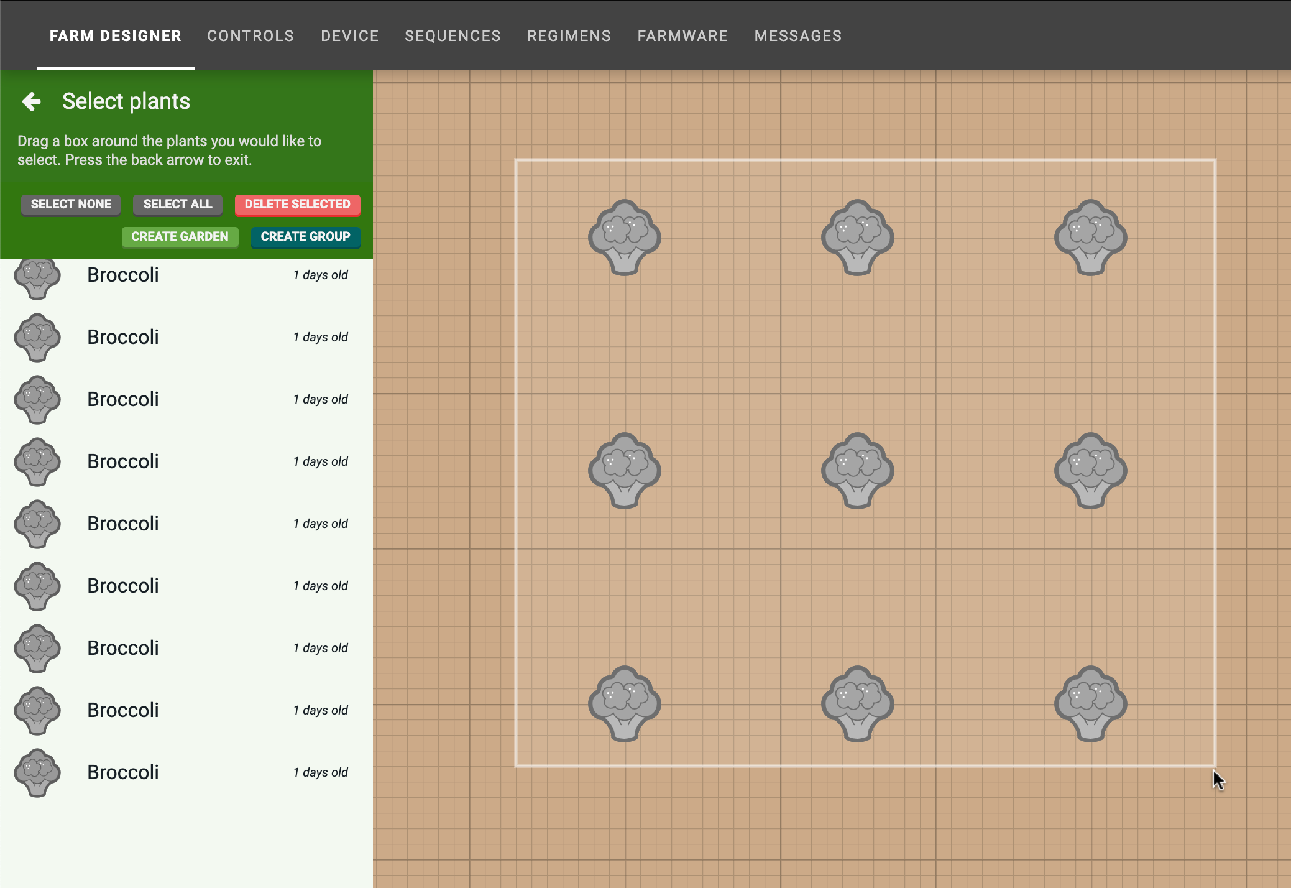Select the broccoli plant at top-left of garden
The image size is (1291, 888).
click(624, 236)
